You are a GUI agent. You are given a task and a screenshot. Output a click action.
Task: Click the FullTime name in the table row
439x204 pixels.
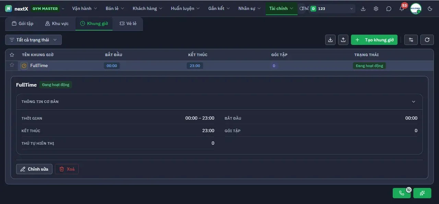(x=39, y=66)
